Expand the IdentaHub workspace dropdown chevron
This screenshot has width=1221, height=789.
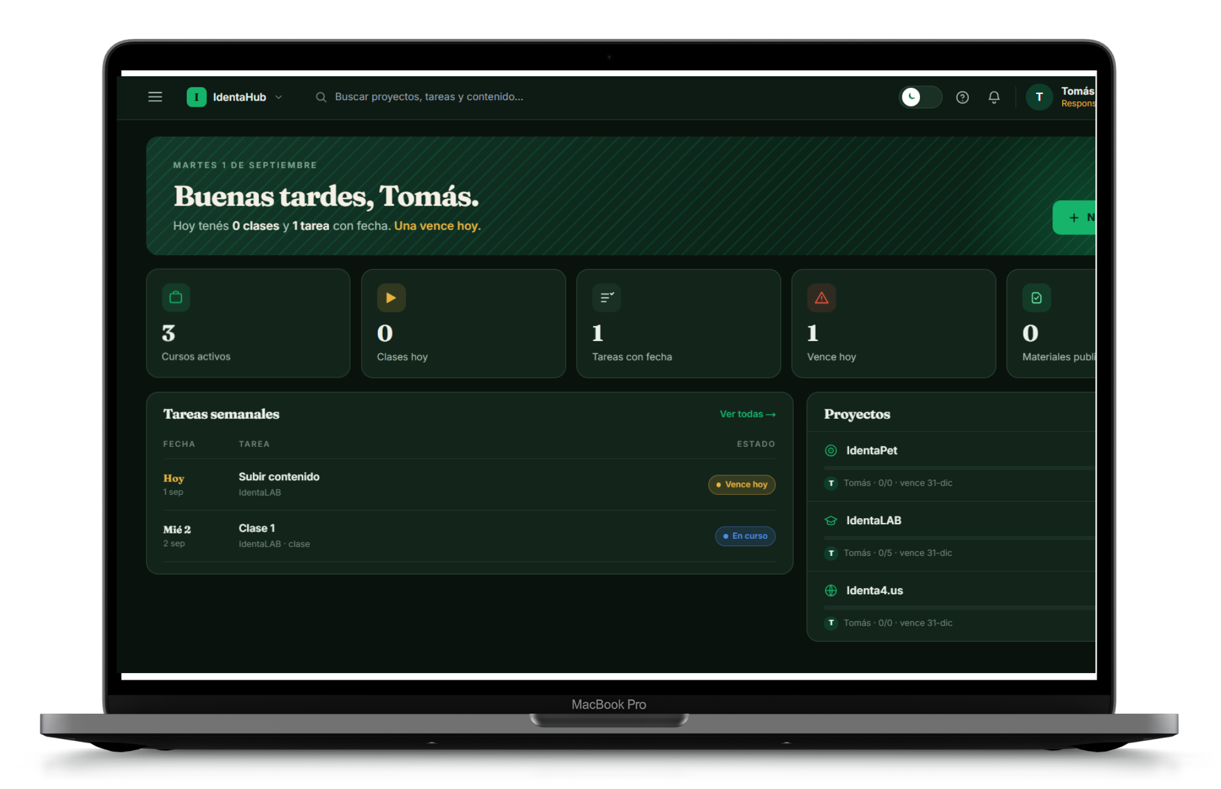click(x=279, y=97)
